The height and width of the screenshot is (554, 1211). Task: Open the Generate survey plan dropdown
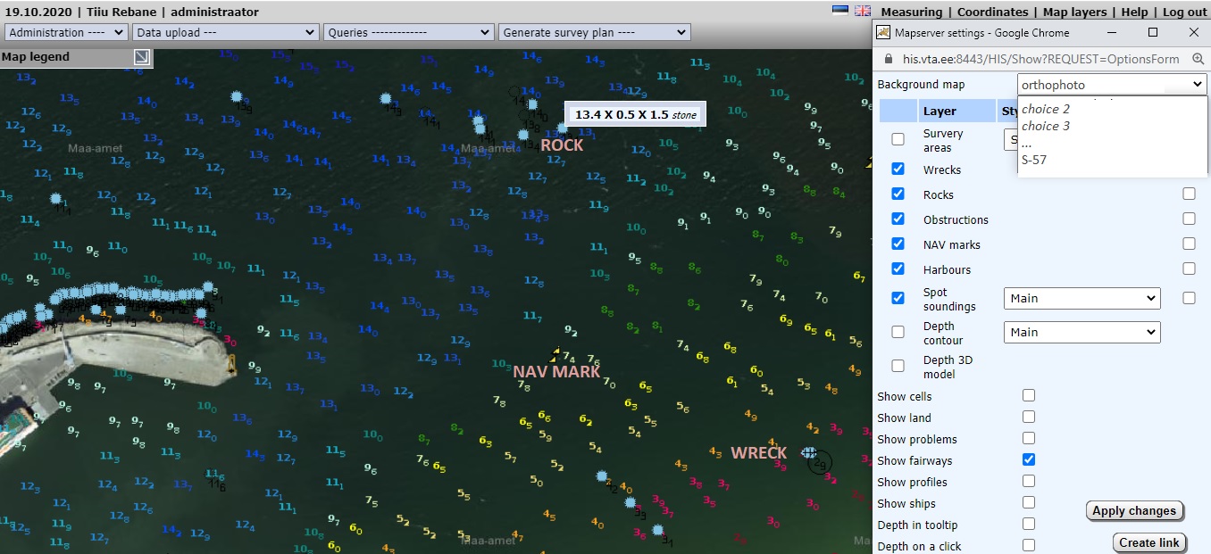[x=594, y=32]
